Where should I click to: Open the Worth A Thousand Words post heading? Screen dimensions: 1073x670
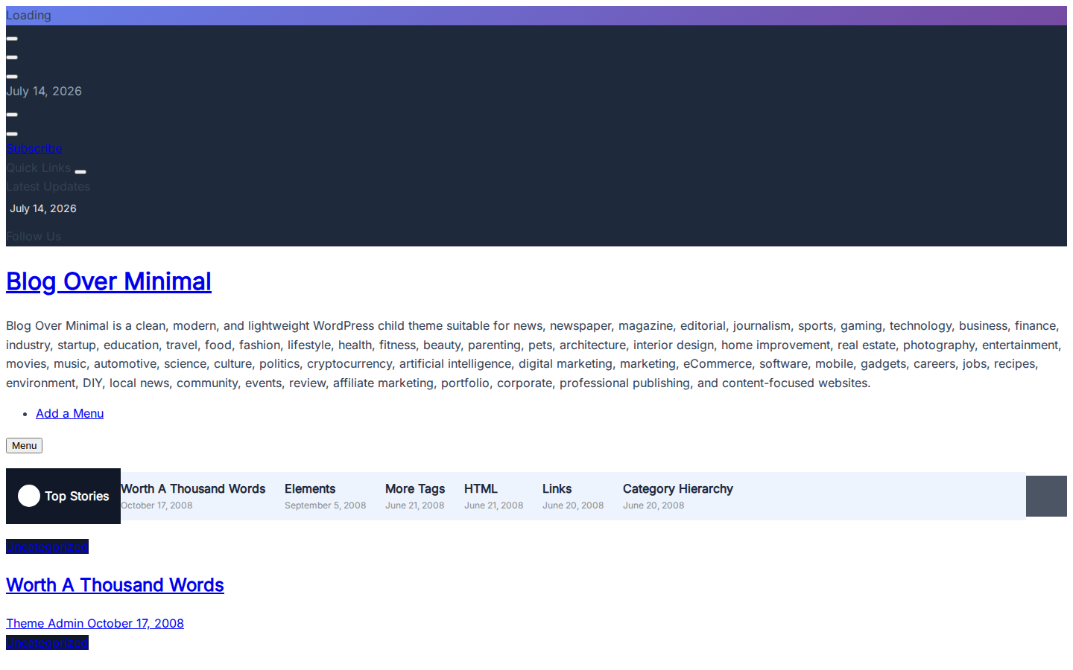pos(115,585)
